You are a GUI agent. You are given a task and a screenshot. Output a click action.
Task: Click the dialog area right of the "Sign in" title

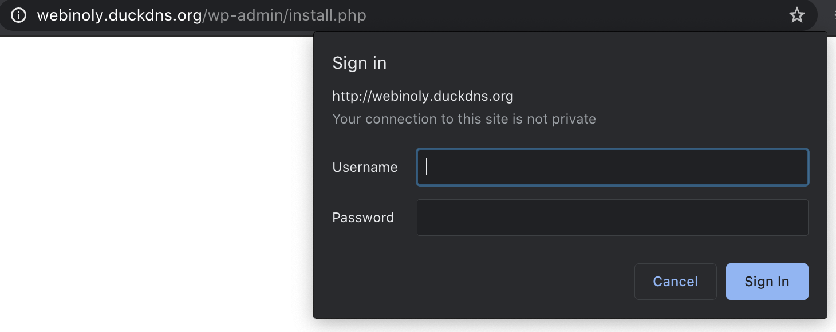[601, 63]
